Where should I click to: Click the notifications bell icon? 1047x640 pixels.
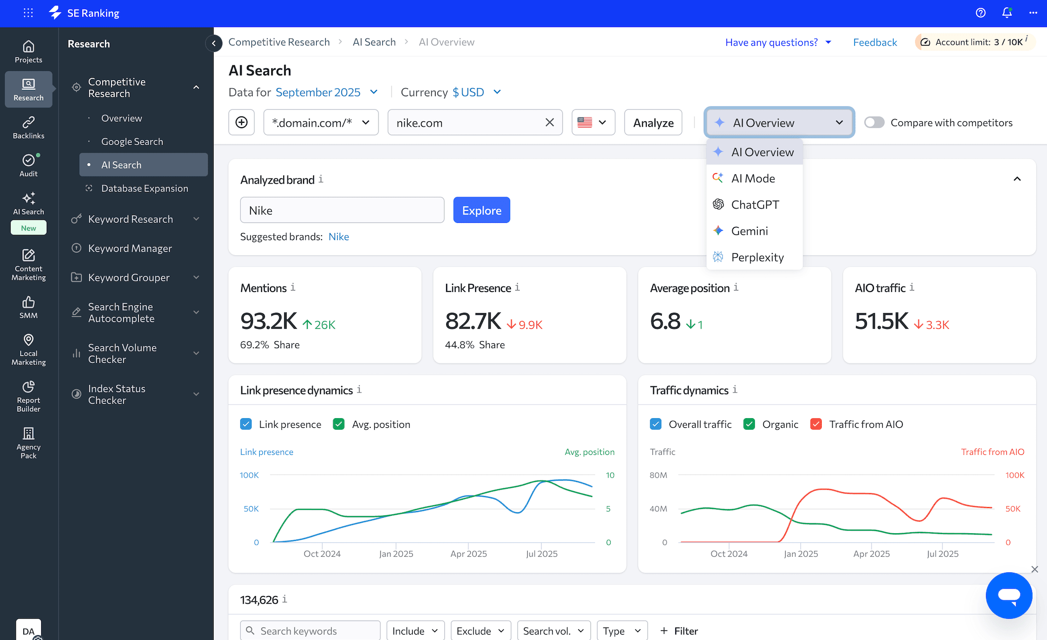(1007, 13)
